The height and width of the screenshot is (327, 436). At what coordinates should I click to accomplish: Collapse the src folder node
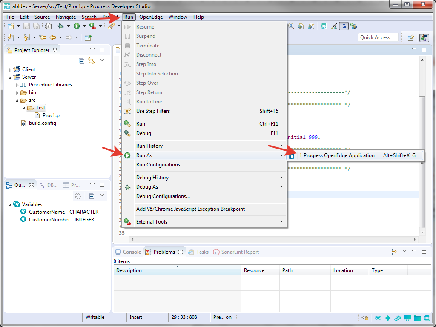point(17,100)
